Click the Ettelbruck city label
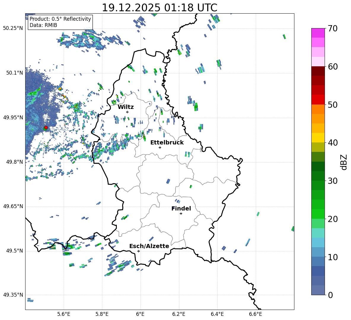 click(x=167, y=142)
